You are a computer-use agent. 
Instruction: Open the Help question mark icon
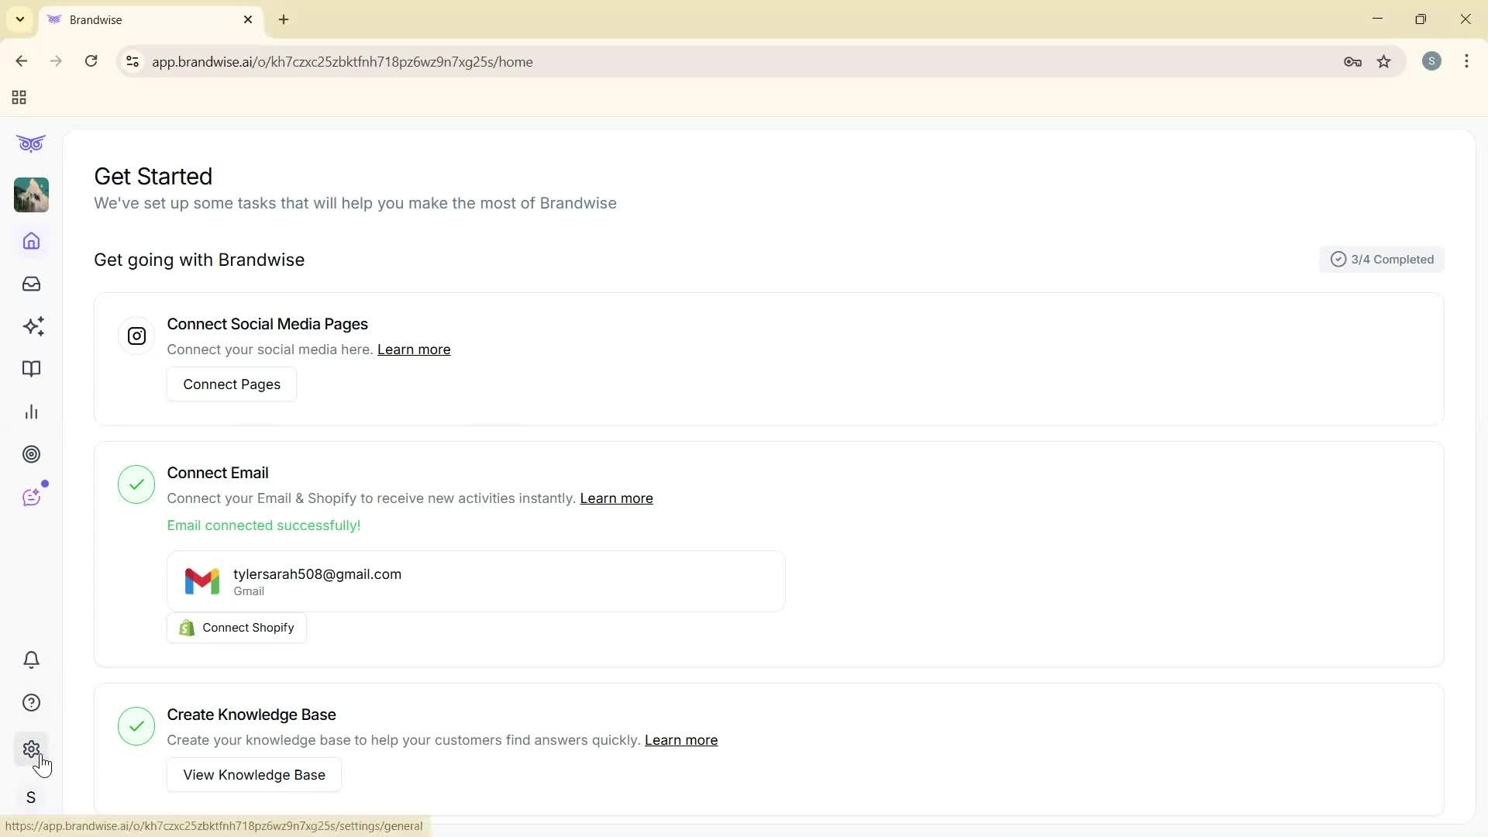[x=31, y=702]
